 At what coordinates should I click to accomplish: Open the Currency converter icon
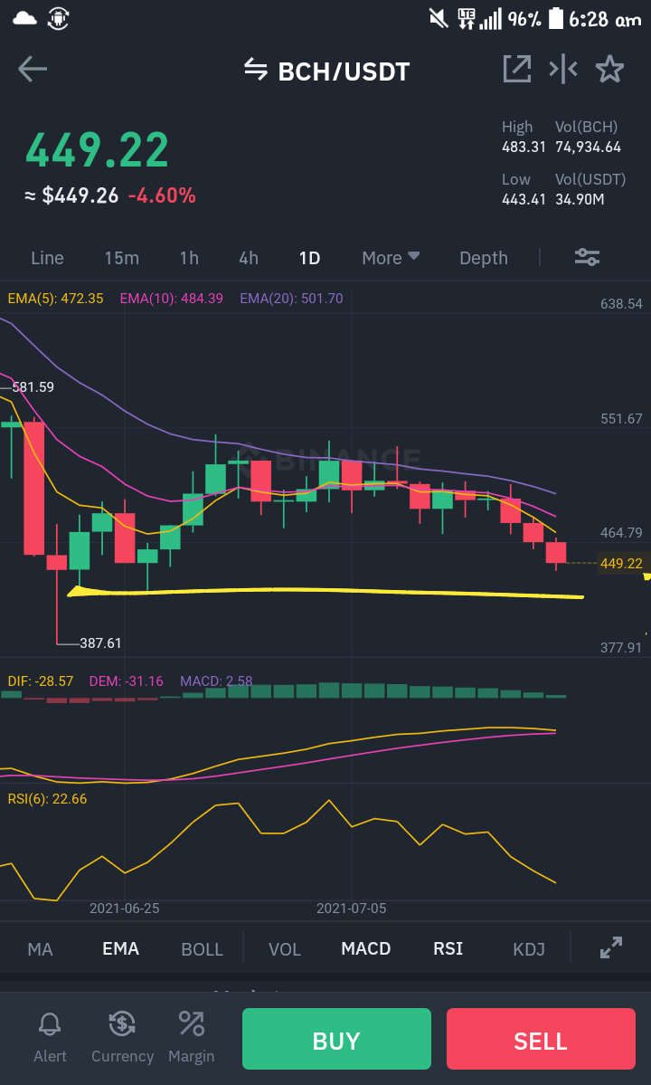pos(122,1024)
